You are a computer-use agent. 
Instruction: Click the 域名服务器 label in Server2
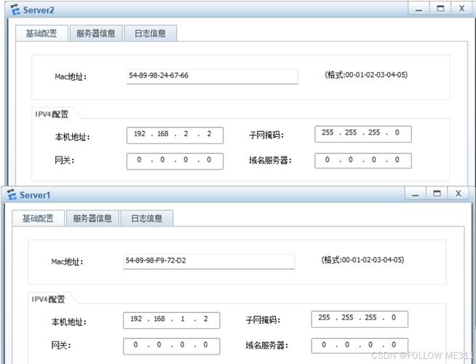point(270,160)
